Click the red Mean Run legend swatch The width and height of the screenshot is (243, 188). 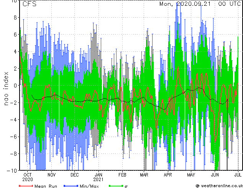26,186
